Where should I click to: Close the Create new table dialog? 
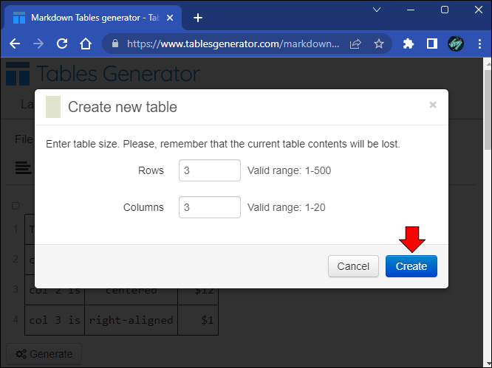tap(433, 105)
